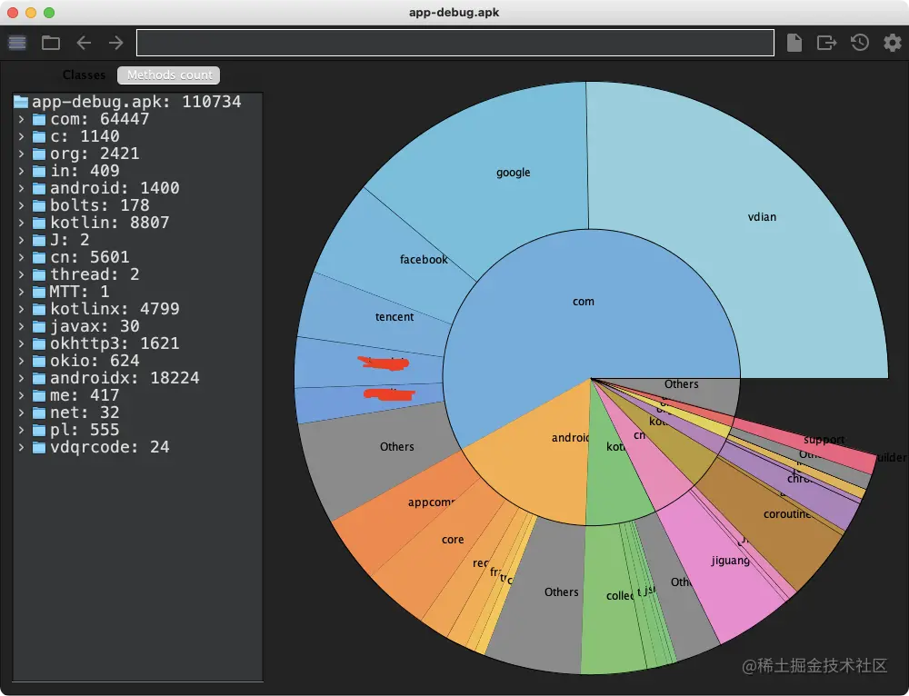Expand the okio package node
The width and height of the screenshot is (909, 696).
click(21, 361)
